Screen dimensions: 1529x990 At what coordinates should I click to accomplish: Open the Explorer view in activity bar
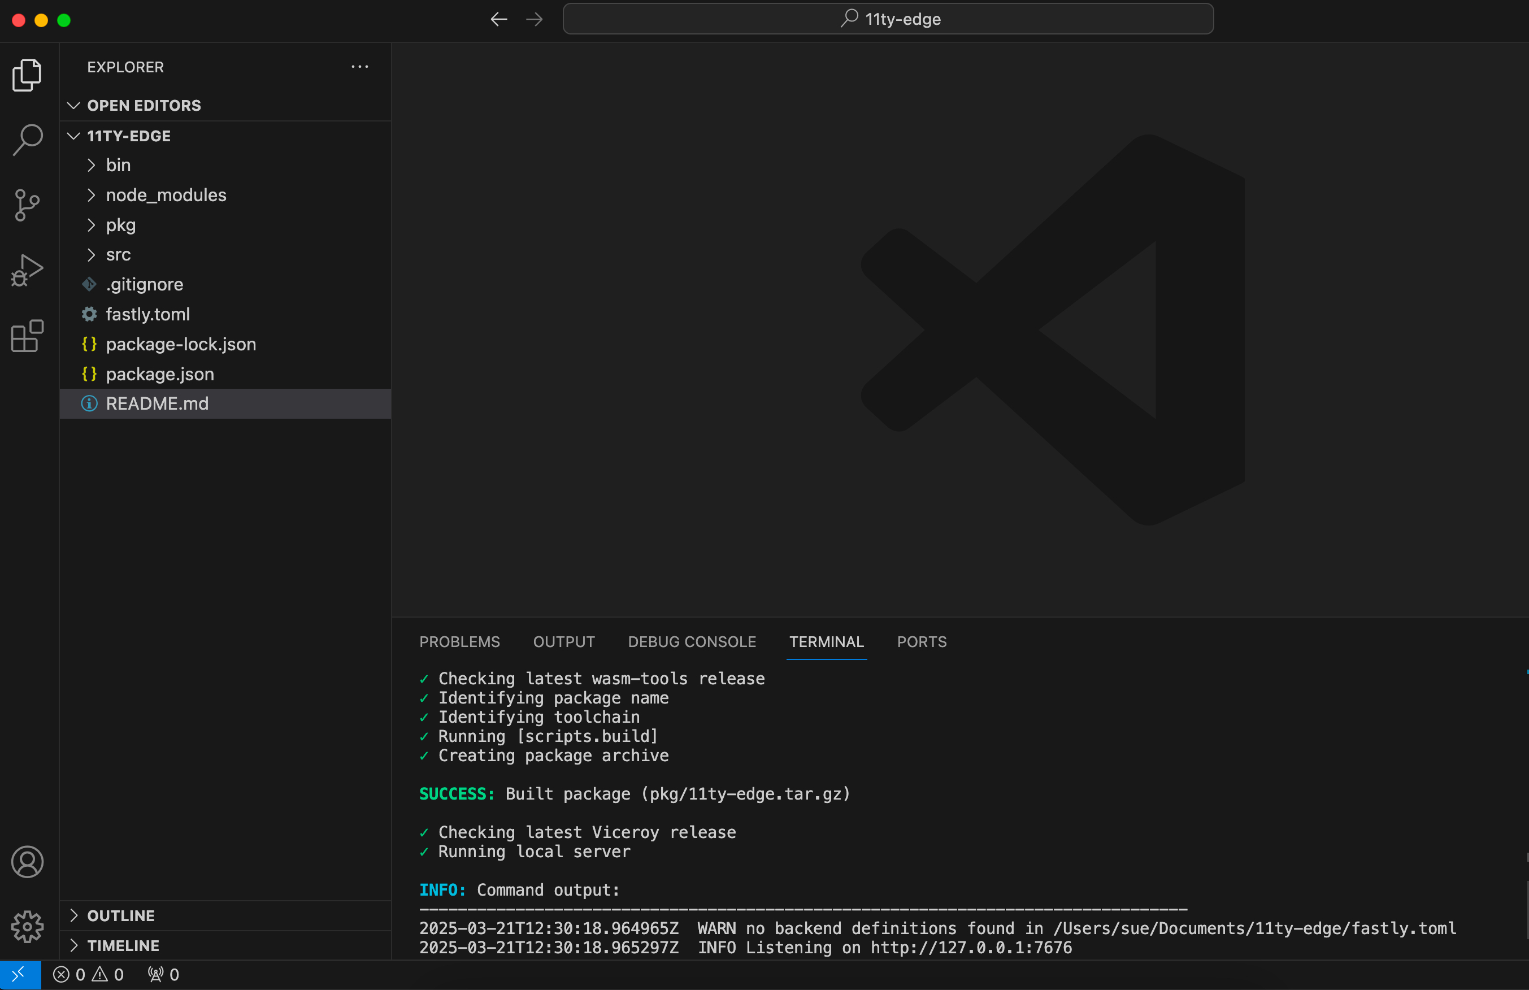click(x=27, y=75)
